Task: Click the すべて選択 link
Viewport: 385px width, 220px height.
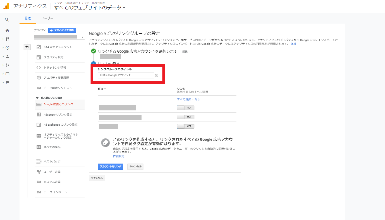Action: [x=184, y=99]
